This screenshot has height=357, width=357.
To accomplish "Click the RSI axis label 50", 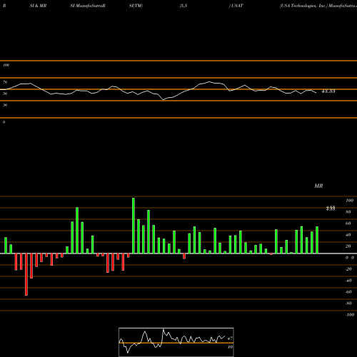I will pyautogui.click(x=5, y=94).
